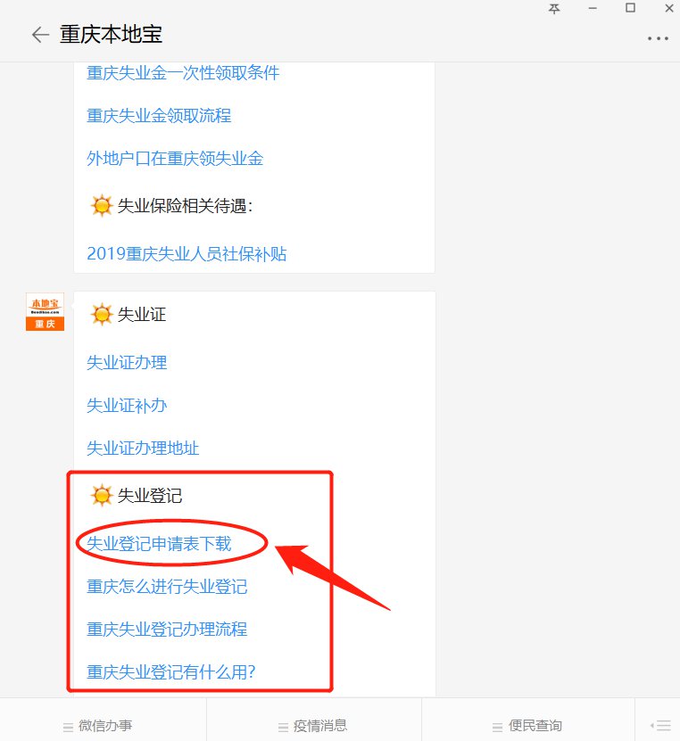Screen dimensions: 680x741
Task: Open the 重庆怎么进行失业登记 link
Action: tap(167, 587)
